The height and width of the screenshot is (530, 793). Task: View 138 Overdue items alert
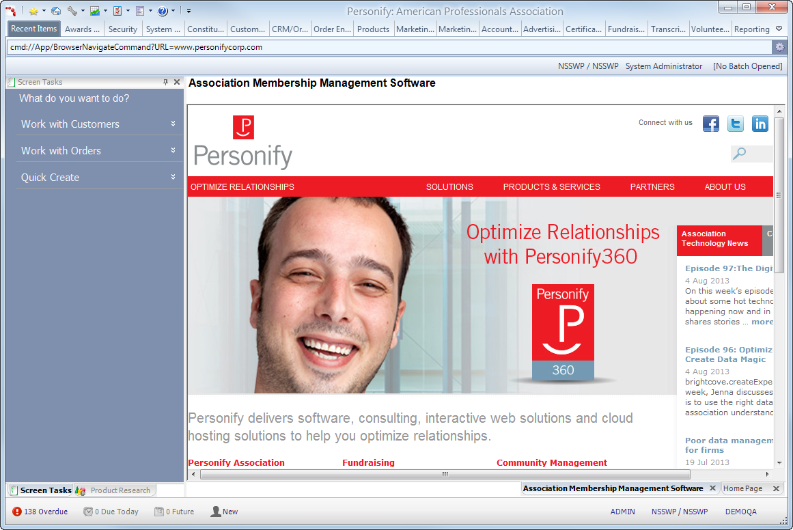click(40, 512)
